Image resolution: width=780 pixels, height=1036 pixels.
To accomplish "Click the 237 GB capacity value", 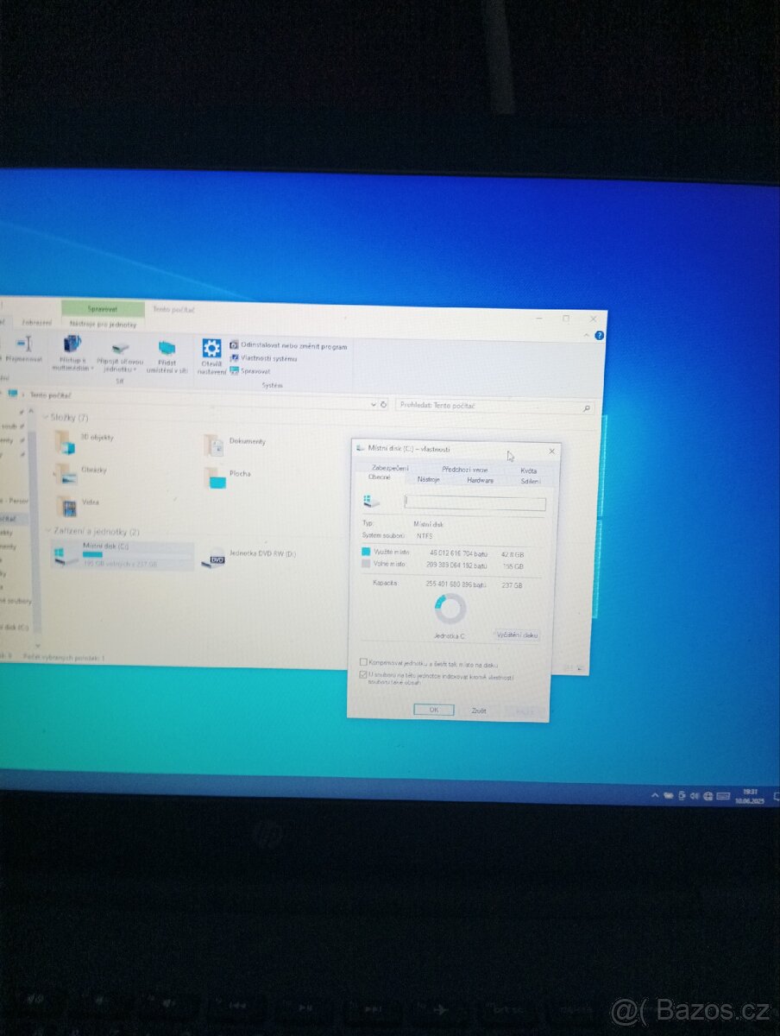I will point(513,584).
